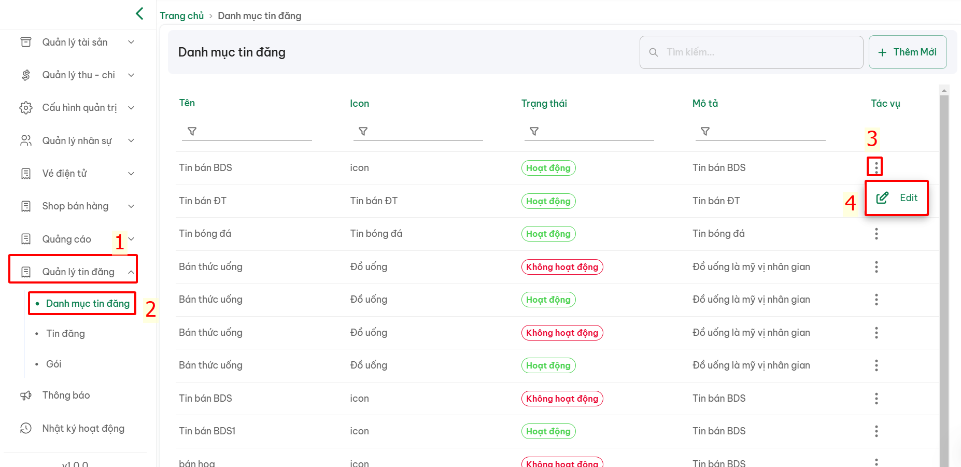Screen dimensions: 961x467
Task: Click the Thêm Mới button
Action: [907, 52]
